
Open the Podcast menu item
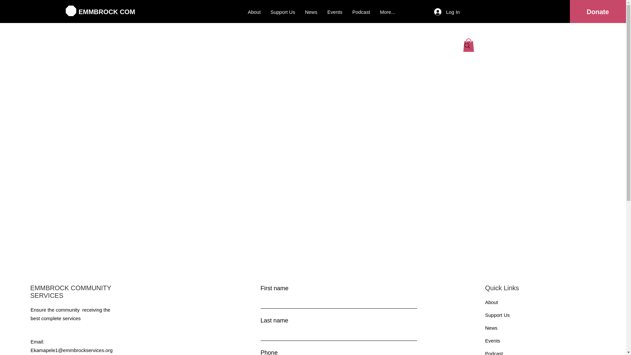coord(361,12)
